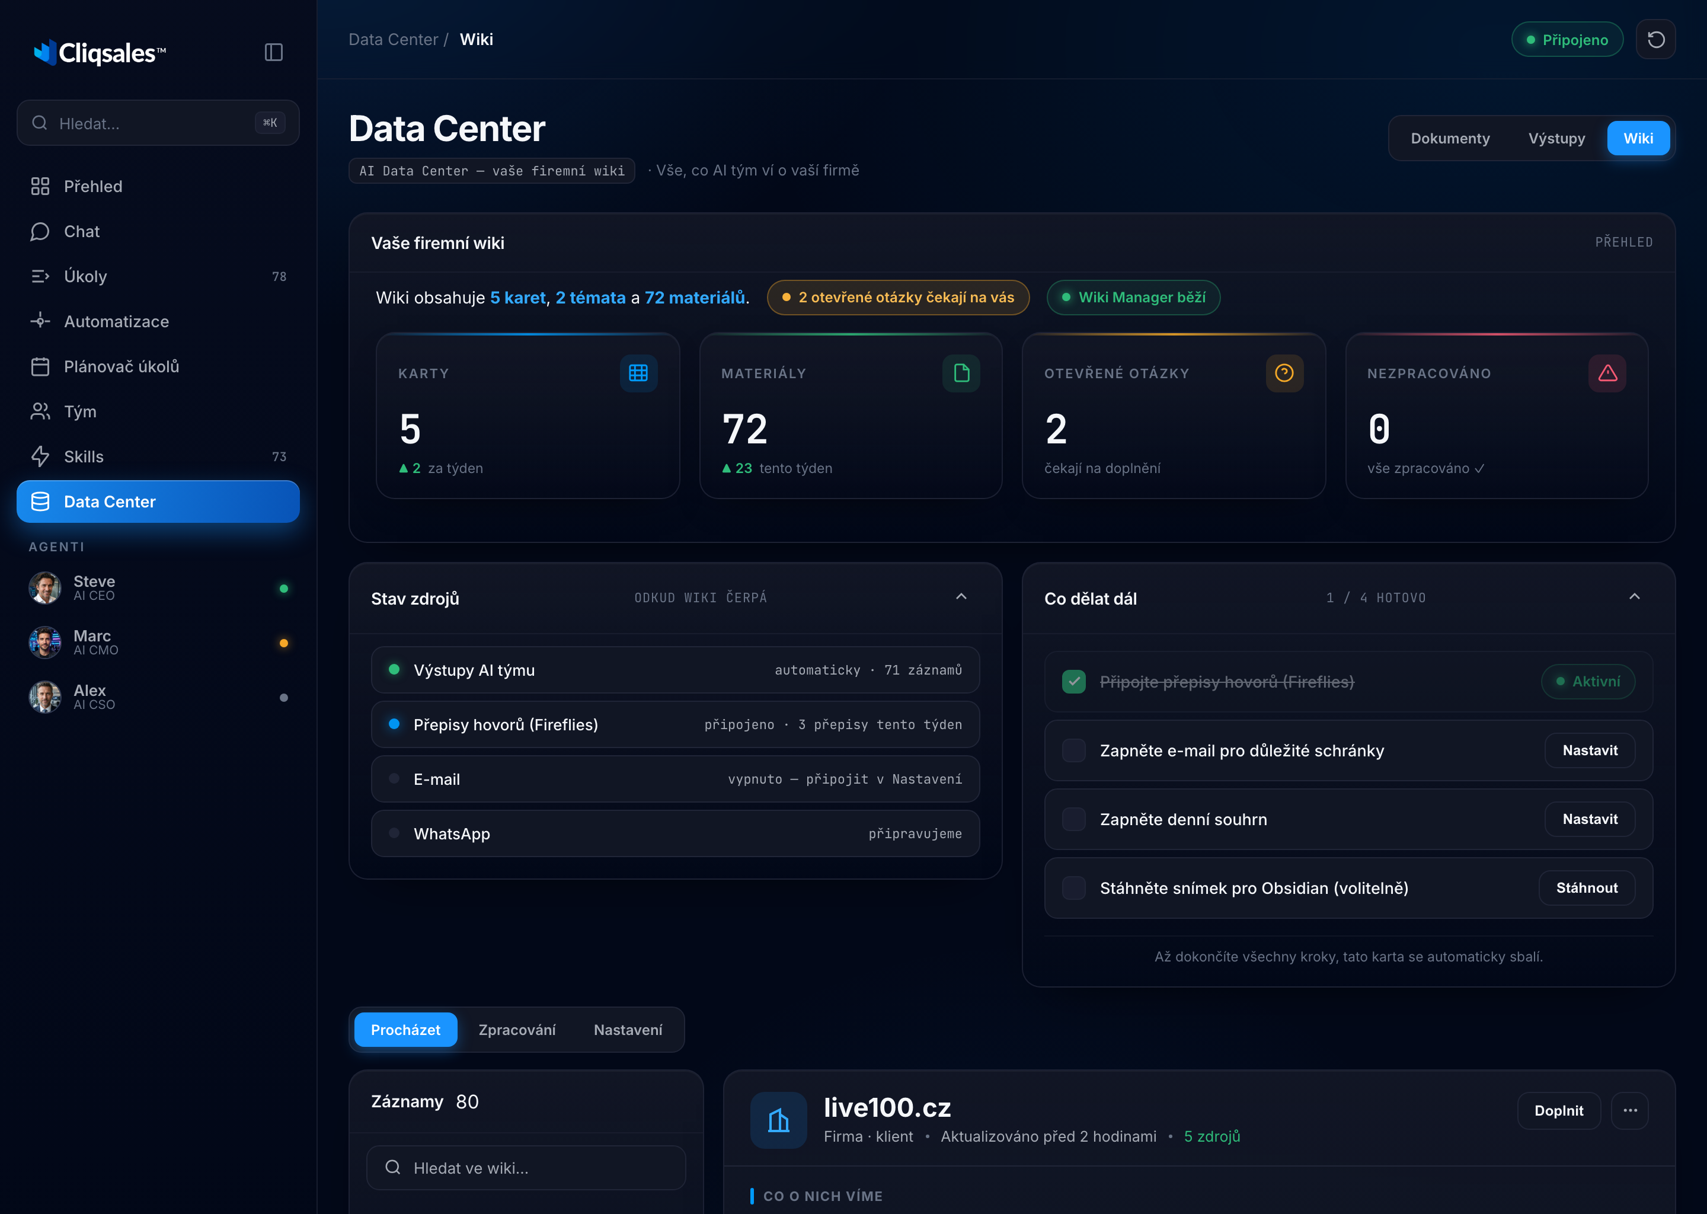The height and width of the screenshot is (1214, 1707).
Task: Click the '2 otevřené otázky' orange badge
Action: coord(899,298)
